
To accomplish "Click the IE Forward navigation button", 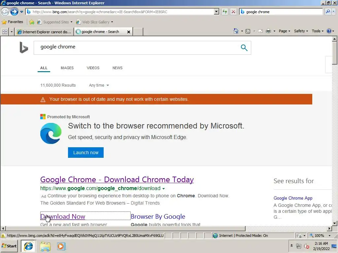I will point(14,12).
